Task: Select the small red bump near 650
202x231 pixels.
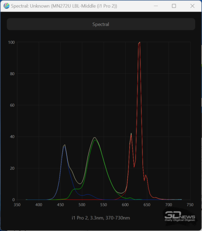Action: [x=145, y=175]
